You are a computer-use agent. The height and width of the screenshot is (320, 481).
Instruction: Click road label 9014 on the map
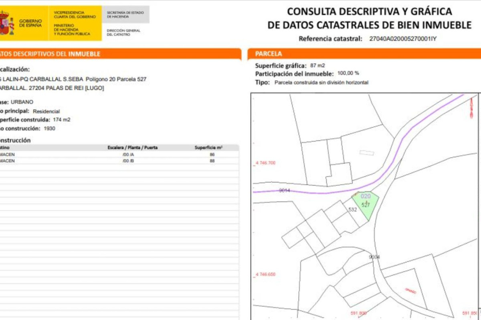click(284, 191)
